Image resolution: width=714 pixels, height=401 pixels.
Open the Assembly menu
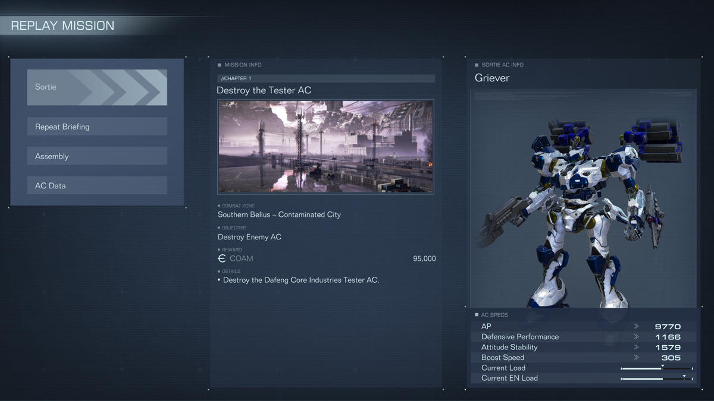pos(97,156)
